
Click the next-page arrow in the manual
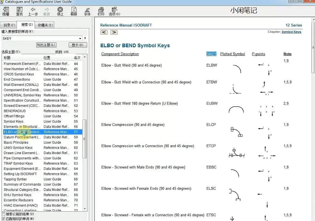[114, 32]
